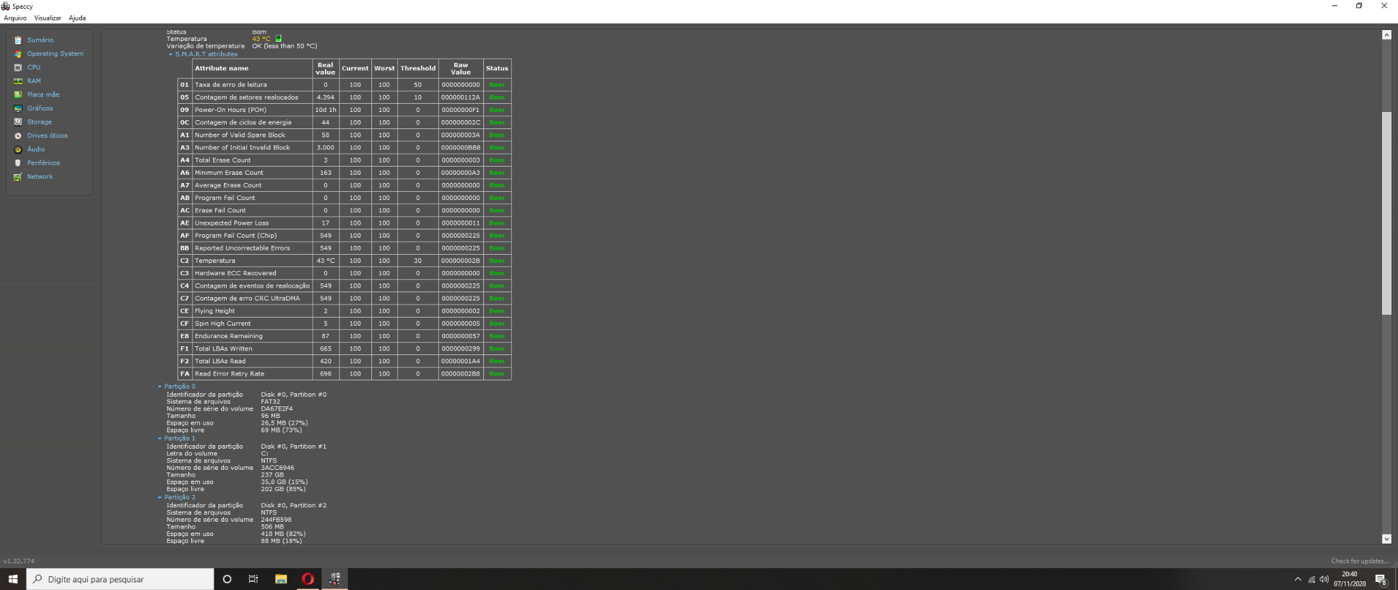The image size is (1398, 590).
Task: Select the Total LBAs Written row
Action: point(344,349)
